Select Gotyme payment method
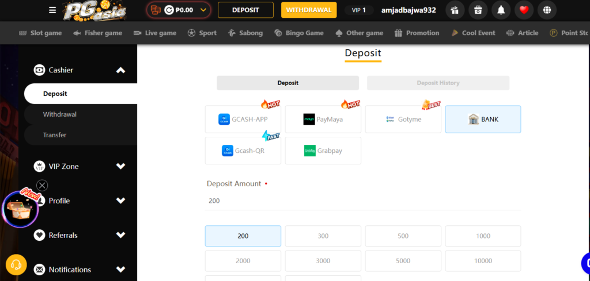 403,120
